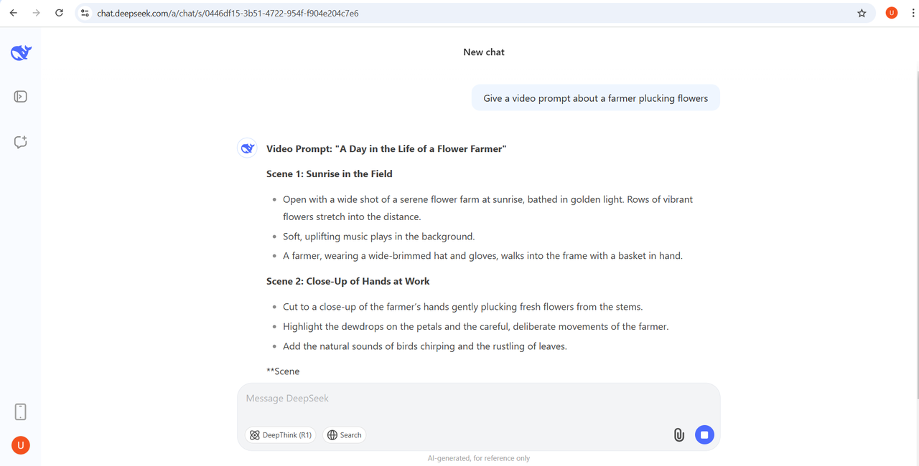Screen dimensions: 919x466
Task: Click the DeepSeek avatar beside the response
Action: tap(247, 148)
